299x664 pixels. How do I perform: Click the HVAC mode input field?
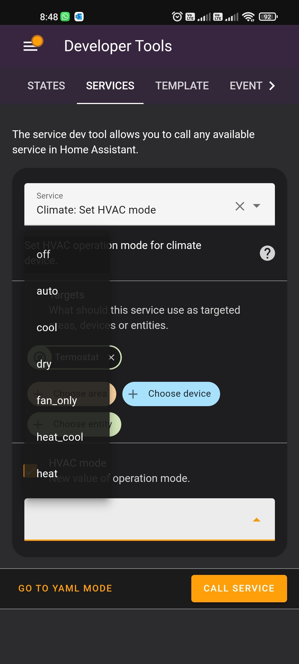click(138, 519)
